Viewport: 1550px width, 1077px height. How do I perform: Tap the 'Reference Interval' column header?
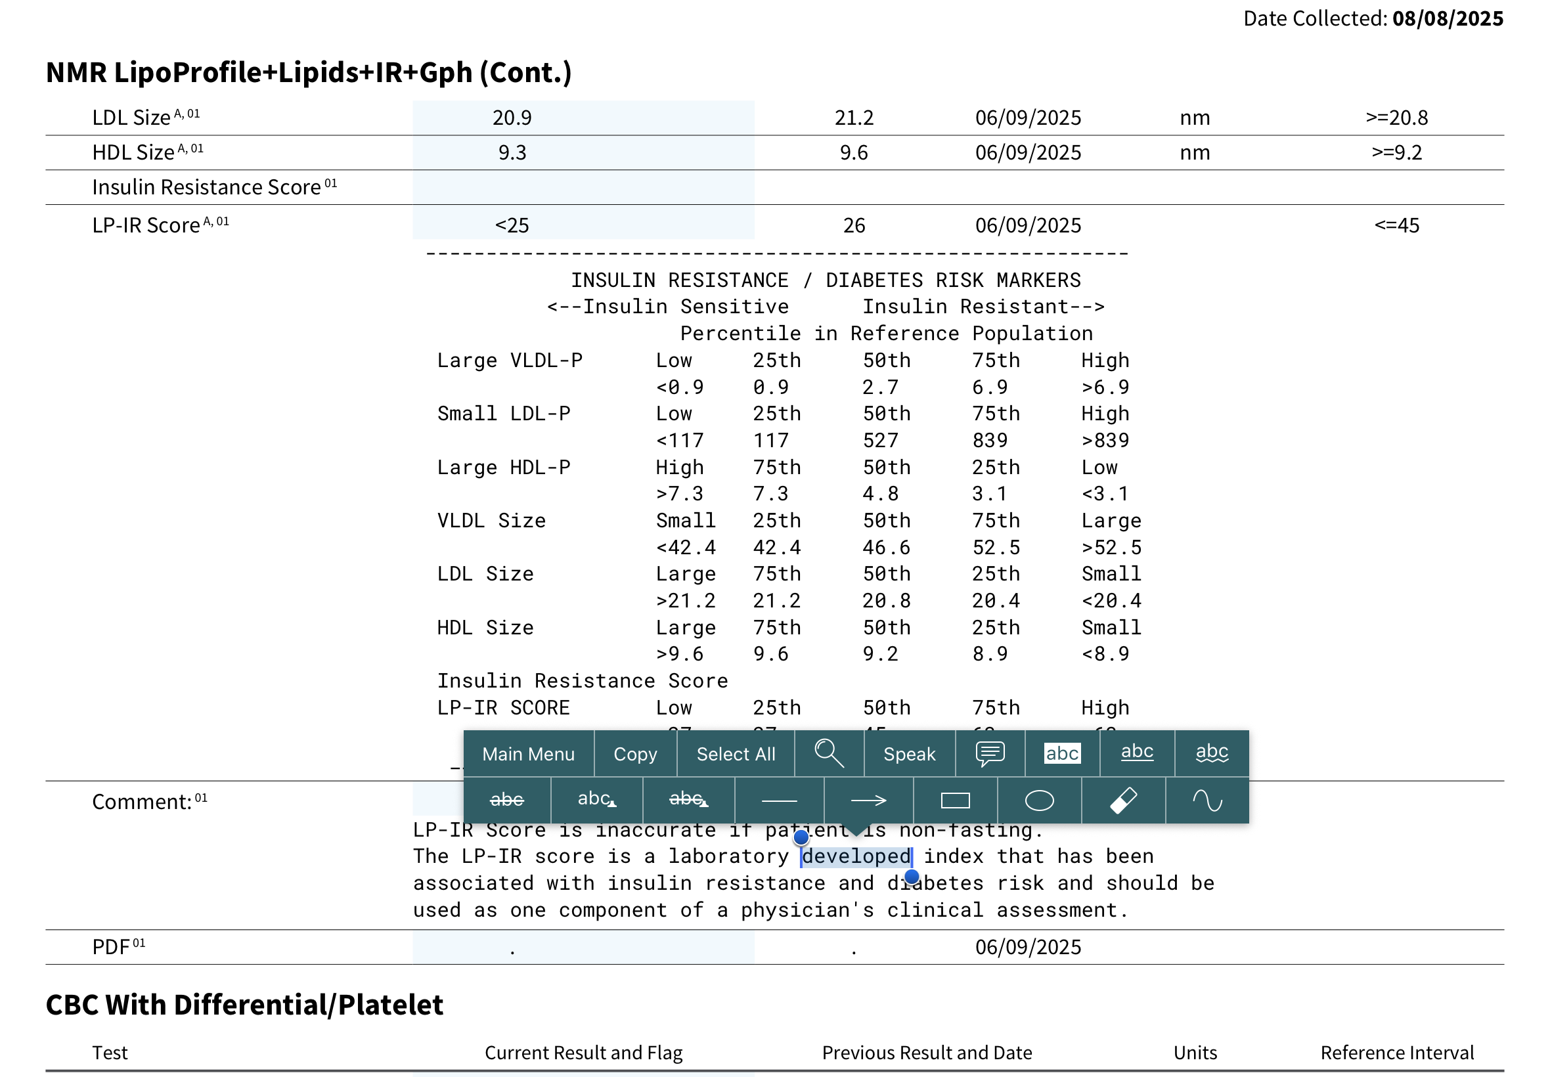pyautogui.click(x=1396, y=1053)
